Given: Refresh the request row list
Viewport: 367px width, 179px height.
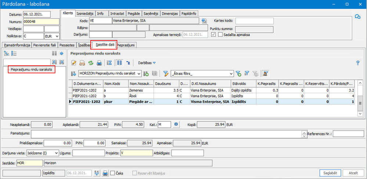Looking at the screenshot, I should tap(90, 63).
